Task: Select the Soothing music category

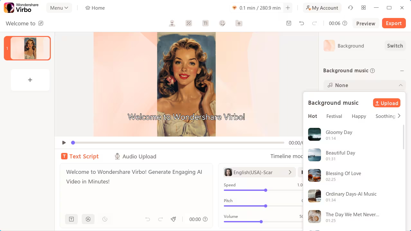Action: coord(385,116)
